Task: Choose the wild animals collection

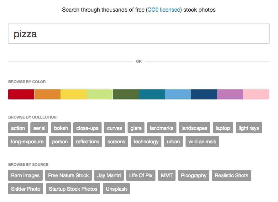Action: 202,141
